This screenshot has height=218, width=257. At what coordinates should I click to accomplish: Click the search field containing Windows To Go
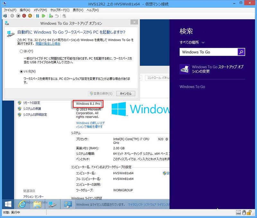pos(208,52)
